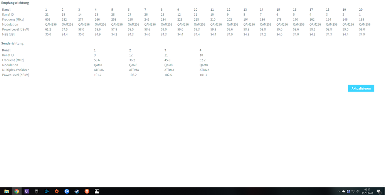Click upstream frequency 58.6

click(x=97, y=60)
